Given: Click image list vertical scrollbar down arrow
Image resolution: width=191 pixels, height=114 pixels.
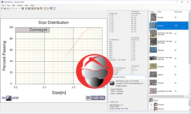Looking at the screenshot, I should coord(190,94).
